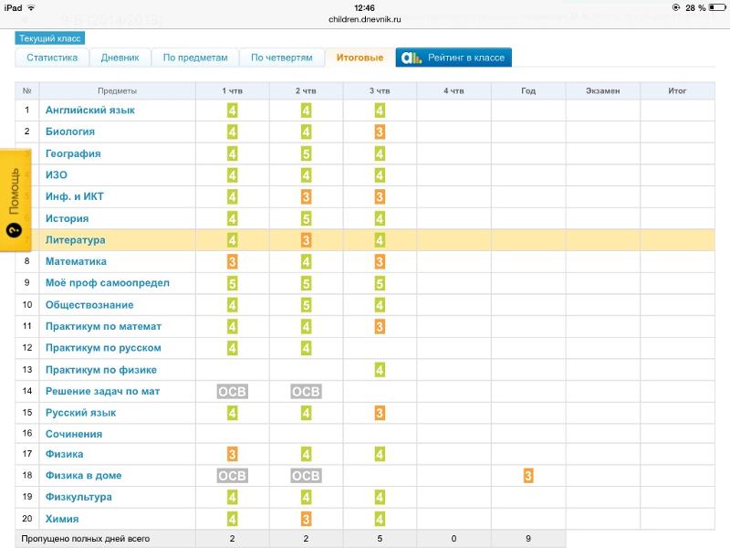This screenshot has height=548, width=730.
Task: Open subject Практикум по физике
Action: click(x=101, y=370)
